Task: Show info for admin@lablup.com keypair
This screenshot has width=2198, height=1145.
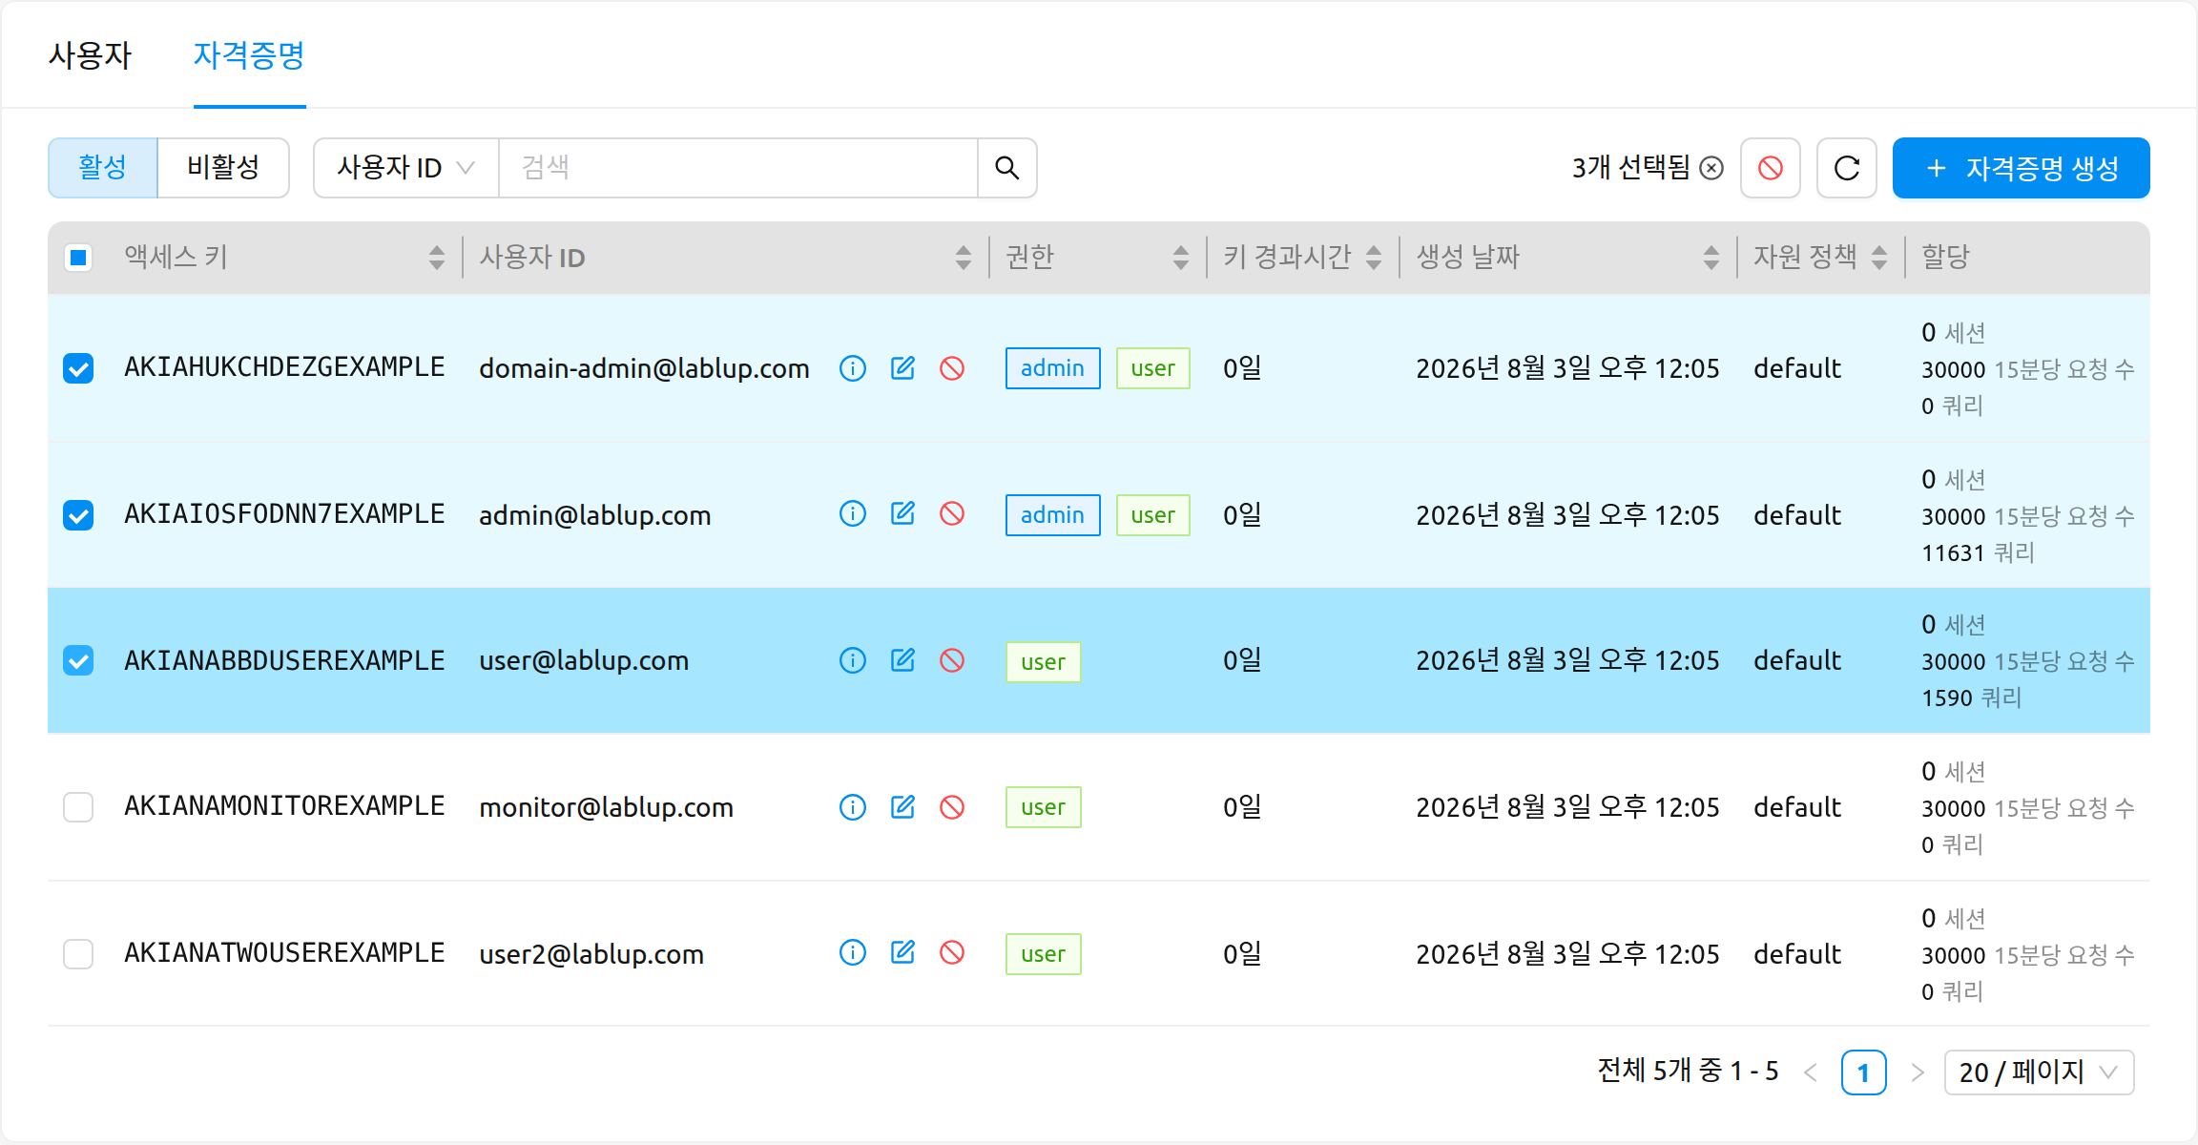Action: (853, 514)
